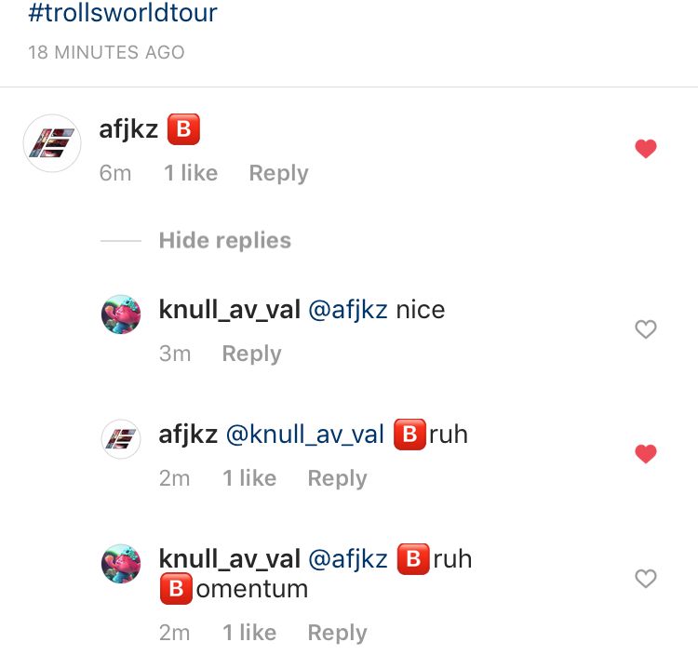Like knull_av_val's "nice" reply
698x669 pixels.
(646, 329)
